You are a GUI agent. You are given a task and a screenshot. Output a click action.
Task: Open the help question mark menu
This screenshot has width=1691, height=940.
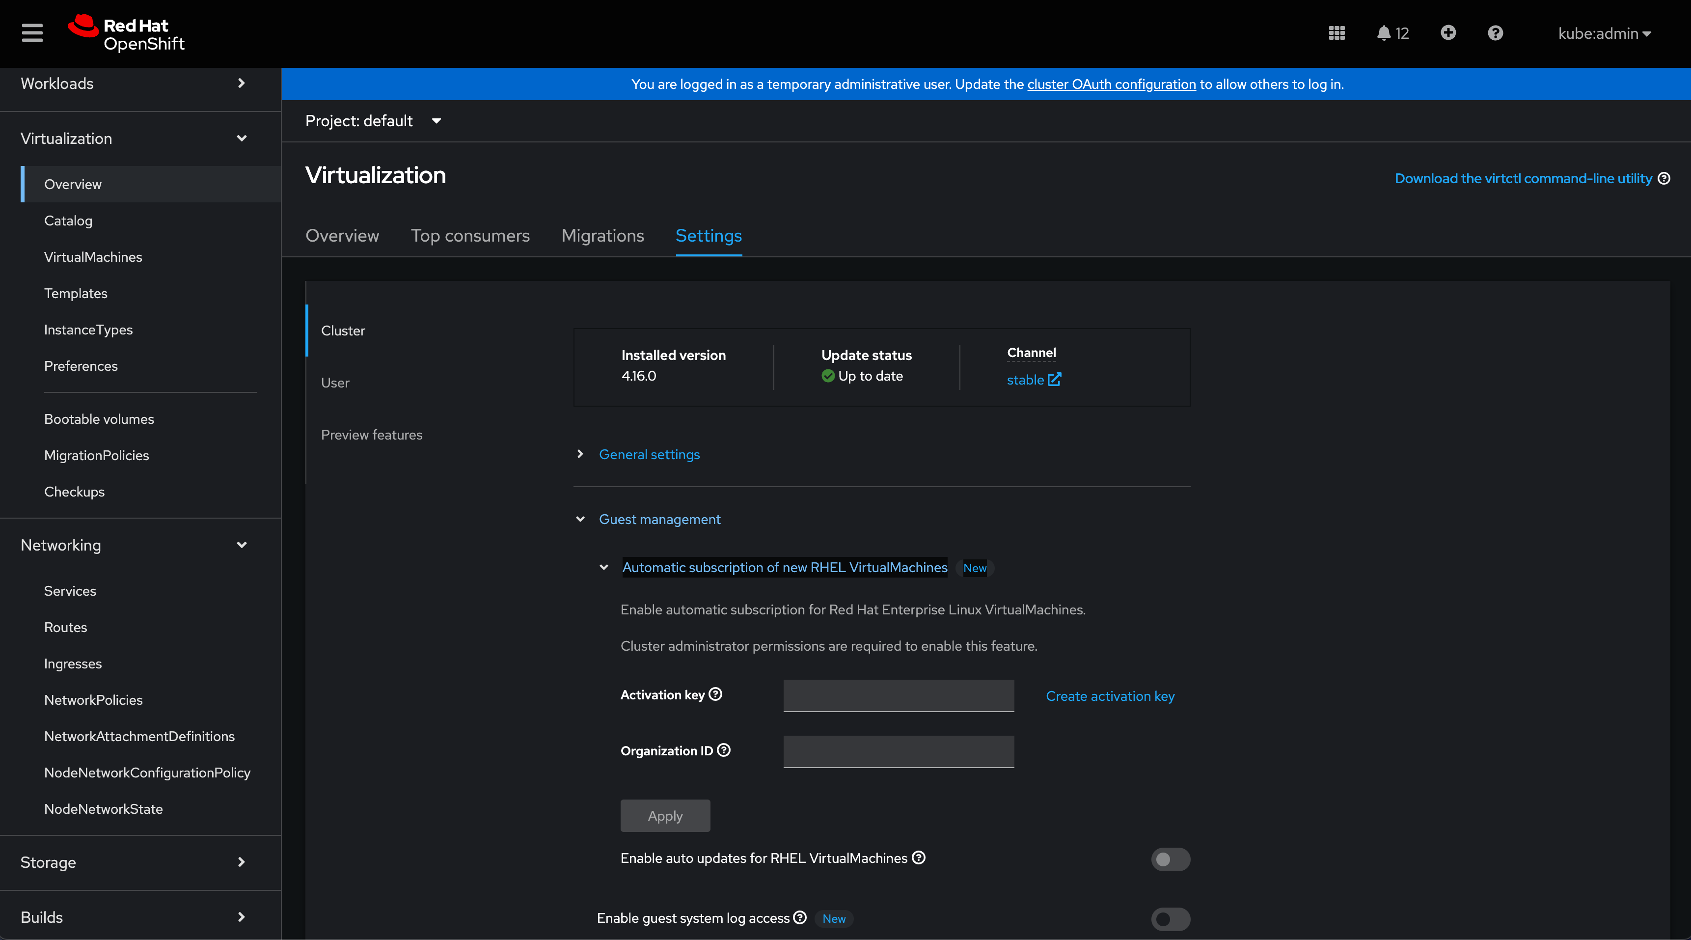1495,33
